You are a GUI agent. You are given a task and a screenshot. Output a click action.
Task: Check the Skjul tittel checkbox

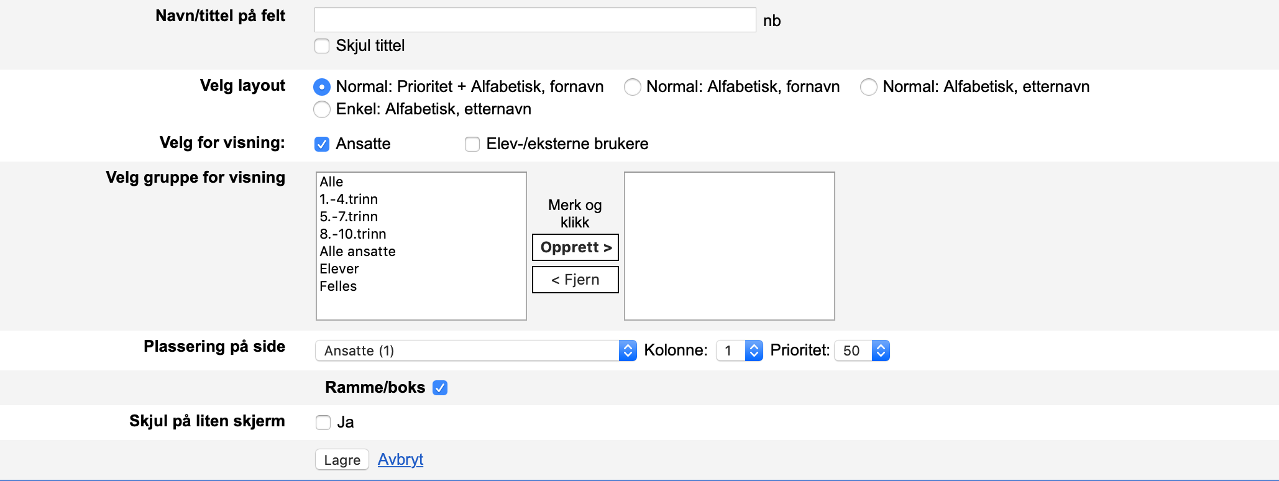(x=322, y=46)
